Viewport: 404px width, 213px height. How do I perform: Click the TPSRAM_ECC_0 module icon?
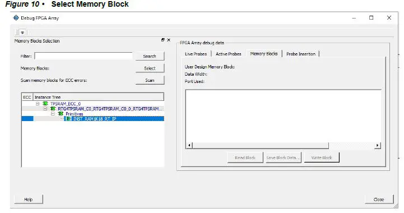click(45, 104)
